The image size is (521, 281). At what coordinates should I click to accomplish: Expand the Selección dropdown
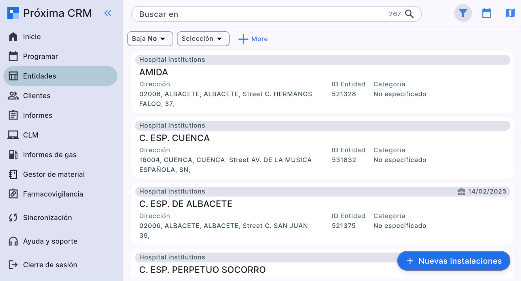pyautogui.click(x=203, y=39)
